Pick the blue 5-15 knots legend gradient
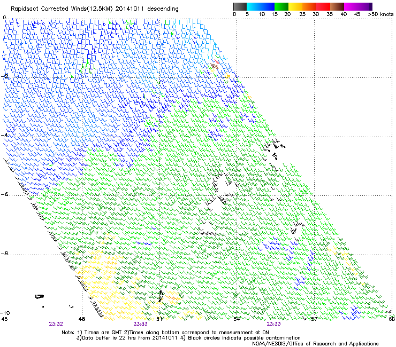Screen dimensions: 396x347 click(x=261, y=6)
